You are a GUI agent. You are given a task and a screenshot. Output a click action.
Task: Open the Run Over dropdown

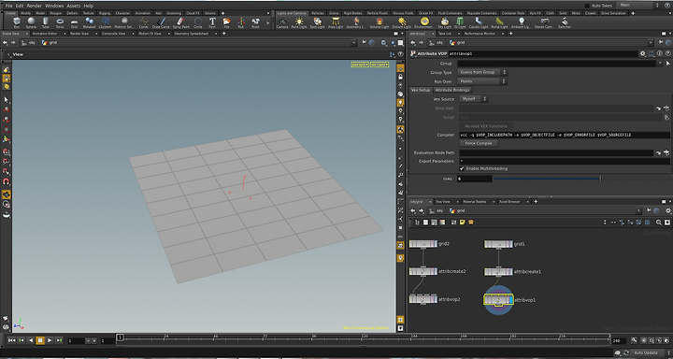[482, 81]
